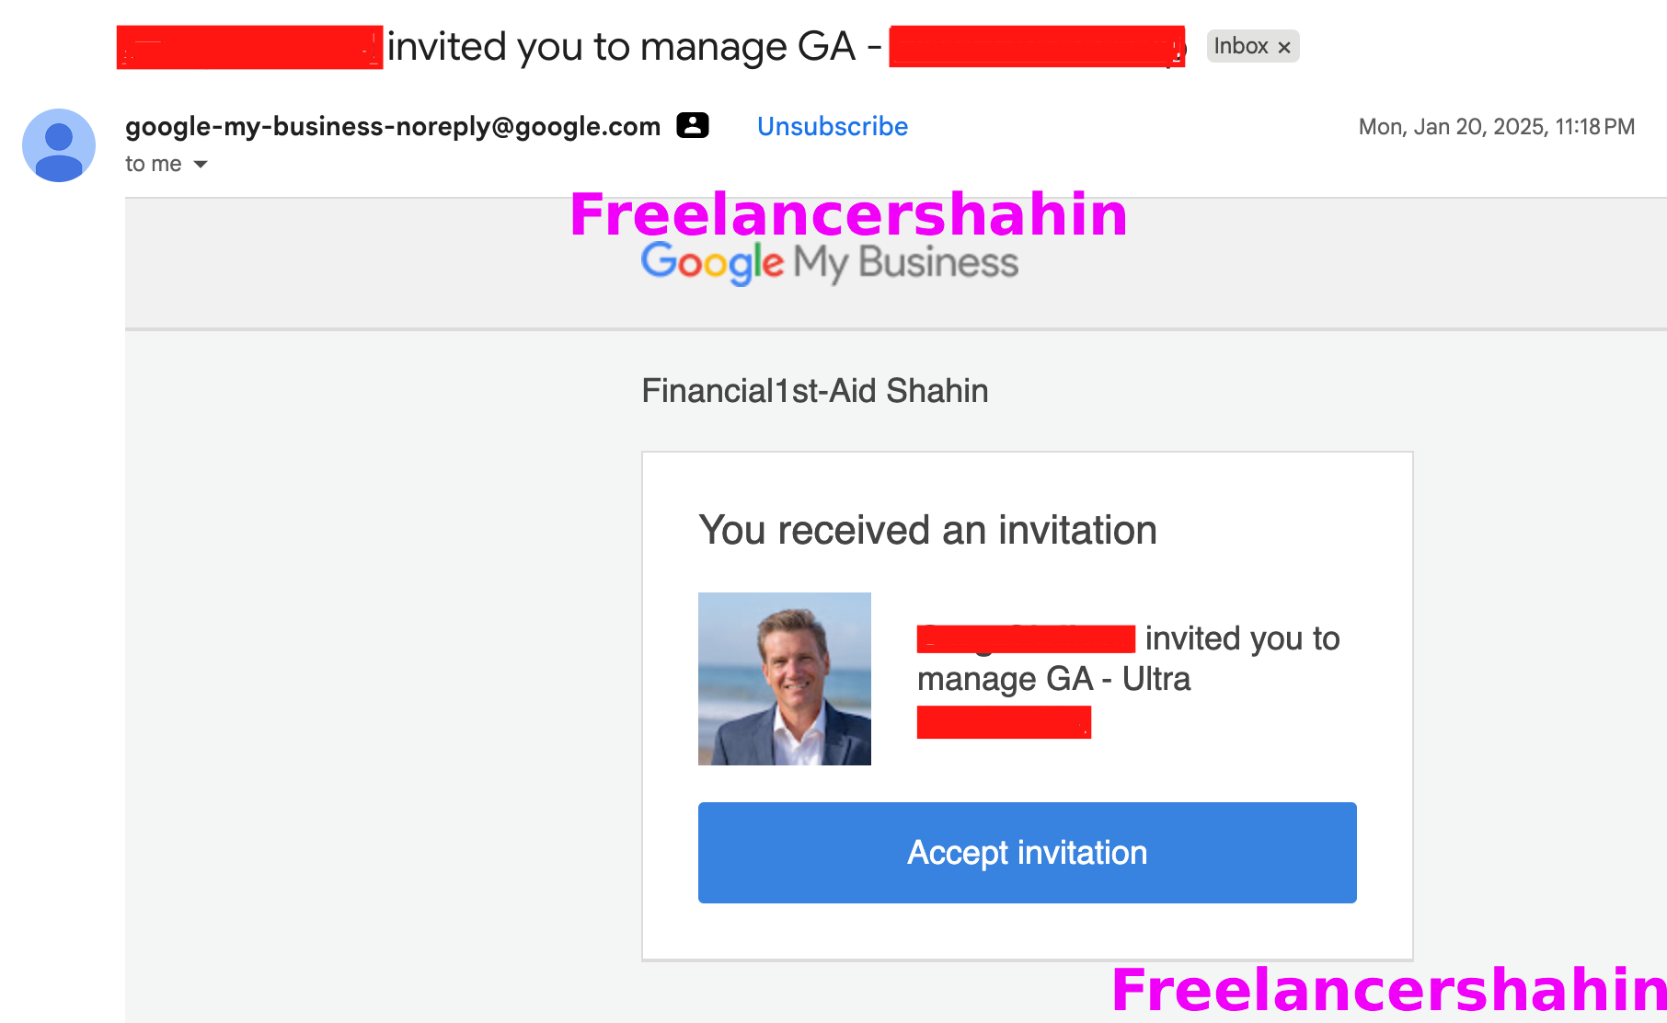Click the sender's profile avatar icon

(x=59, y=145)
